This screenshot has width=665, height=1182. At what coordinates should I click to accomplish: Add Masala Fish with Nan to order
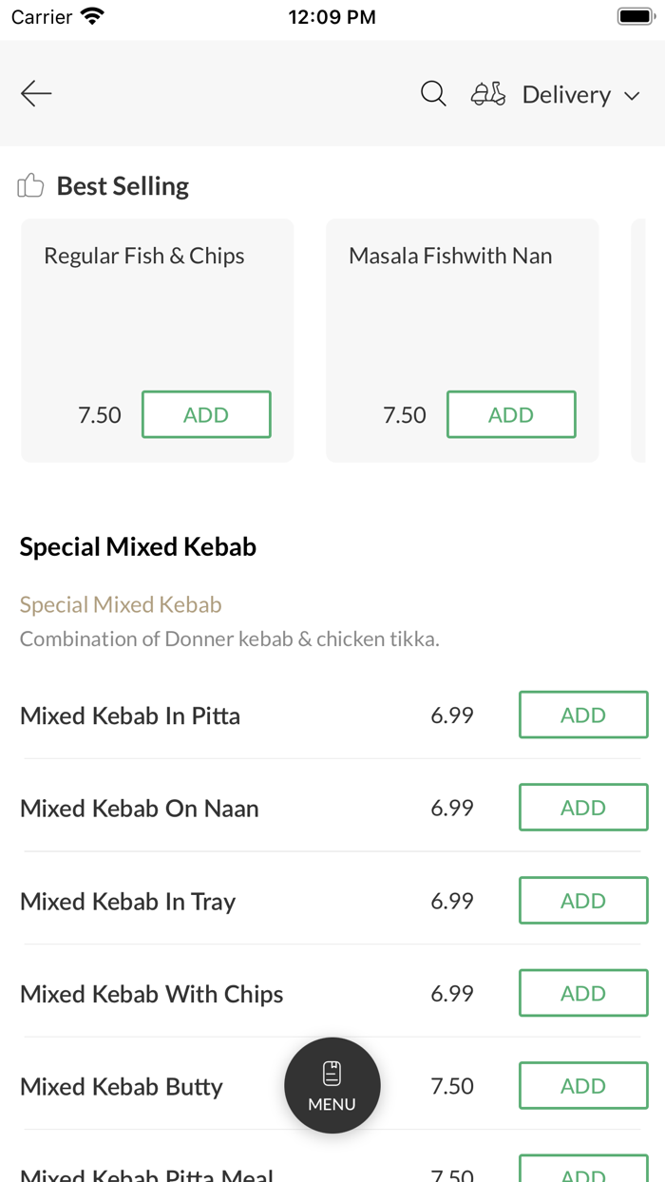click(x=511, y=414)
